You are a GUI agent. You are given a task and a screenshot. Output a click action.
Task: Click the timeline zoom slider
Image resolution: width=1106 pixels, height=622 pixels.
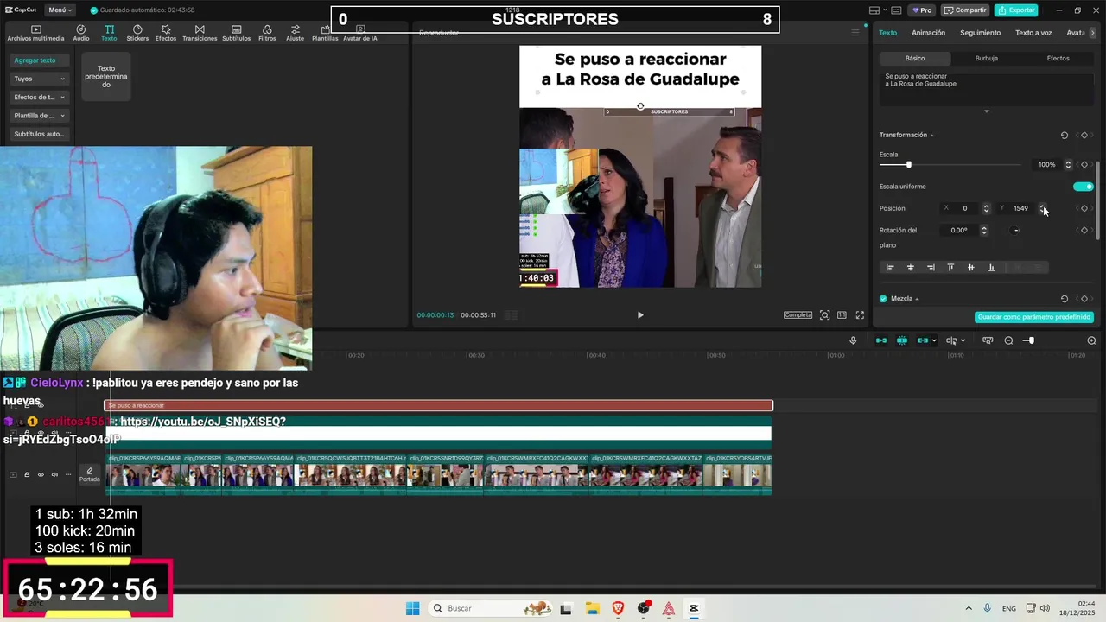pos(1028,340)
